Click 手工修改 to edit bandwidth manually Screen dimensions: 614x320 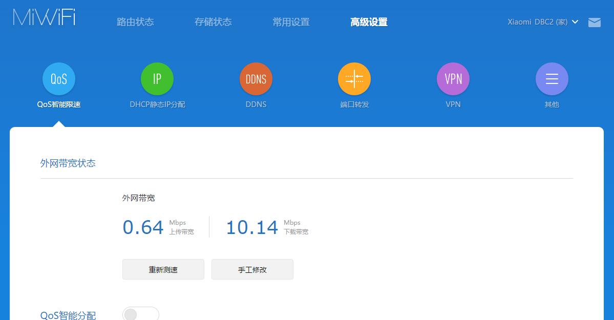252,269
